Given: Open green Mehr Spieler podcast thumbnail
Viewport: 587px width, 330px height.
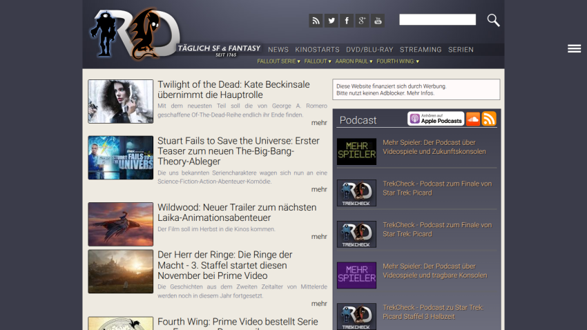Looking at the screenshot, I should coord(356,151).
